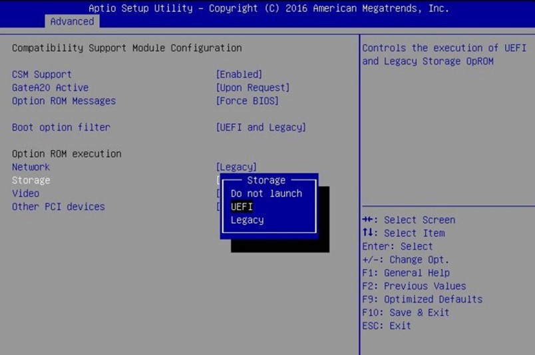Select the CSM Support setting label

[x=42, y=75]
